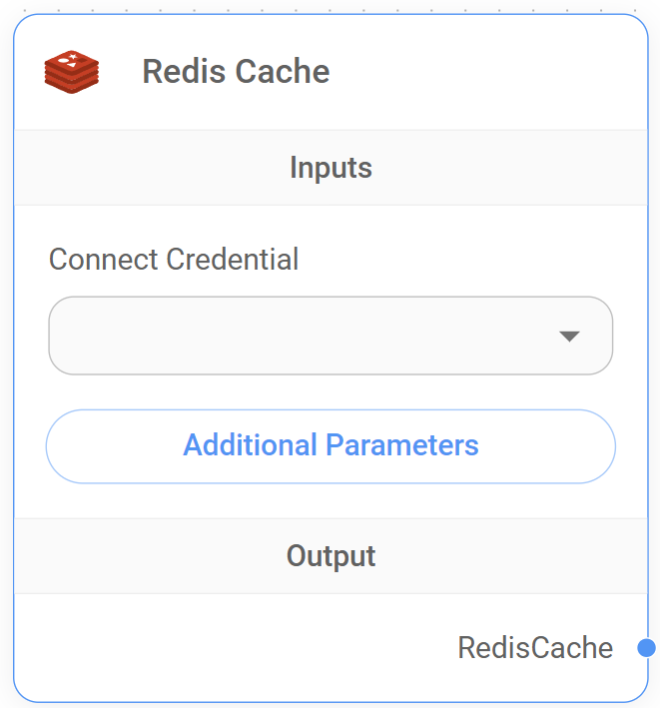Click the Connect Credential label

[x=174, y=260]
